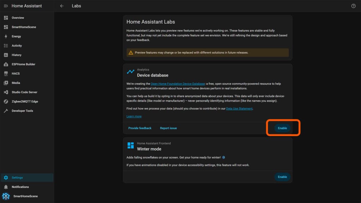Viewport: 361px width, 203px height.
Task: Click the preview features warning text
Action: (x=191, y=53)
